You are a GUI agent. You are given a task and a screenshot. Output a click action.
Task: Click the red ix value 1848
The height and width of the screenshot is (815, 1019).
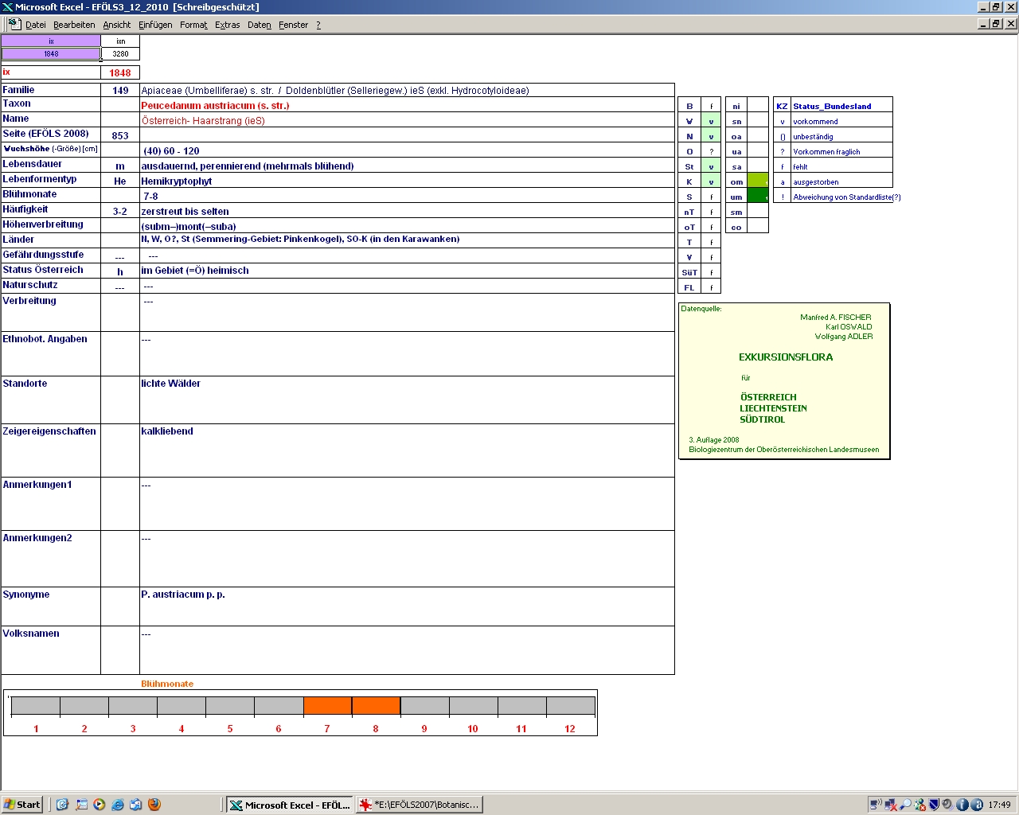coord(120,72)
